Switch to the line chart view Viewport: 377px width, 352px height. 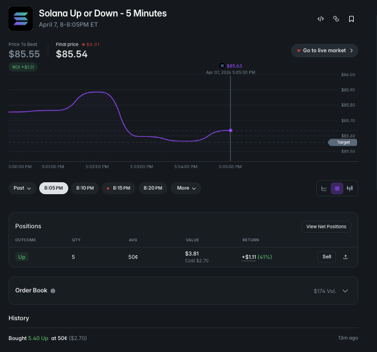324,188
